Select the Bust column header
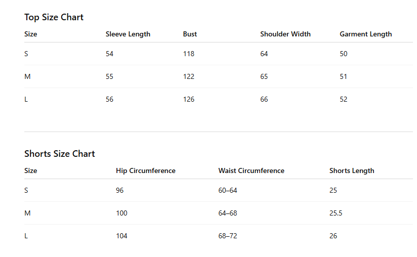The width and height of the screenshot is (417, 257). pos(190,34)
